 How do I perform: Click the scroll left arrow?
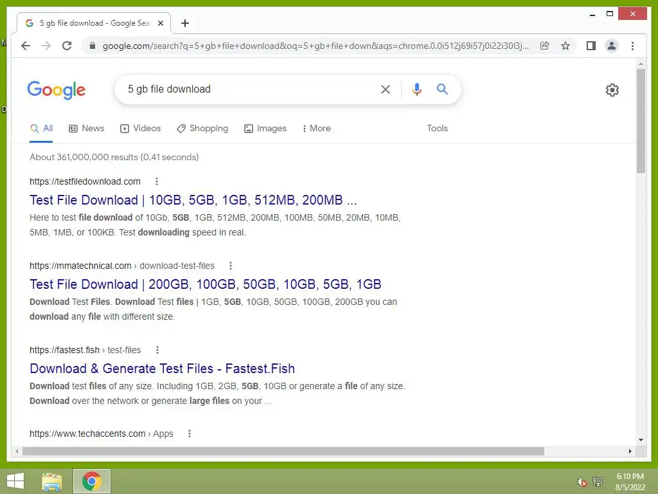click(17, 451)
